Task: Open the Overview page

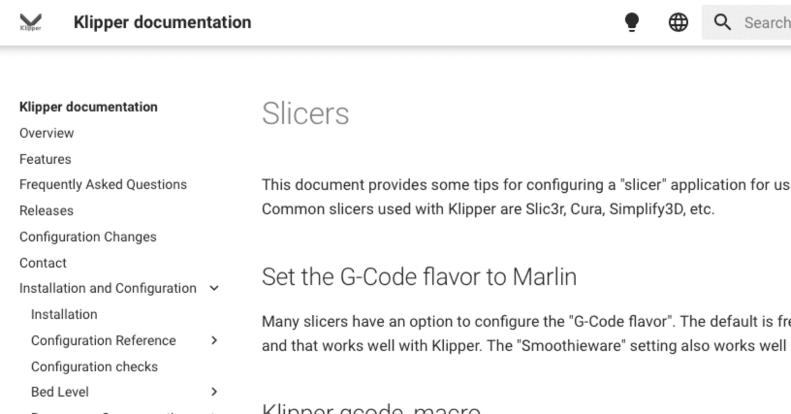Action: pos(46,133)
